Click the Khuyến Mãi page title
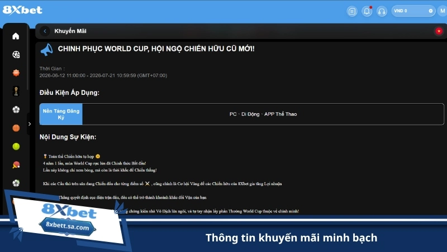447x252 pixels. point(70,31)
